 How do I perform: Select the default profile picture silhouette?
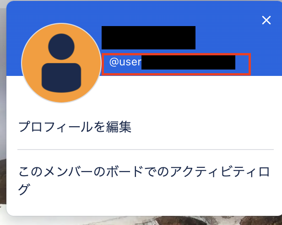[x=61, y=63]
